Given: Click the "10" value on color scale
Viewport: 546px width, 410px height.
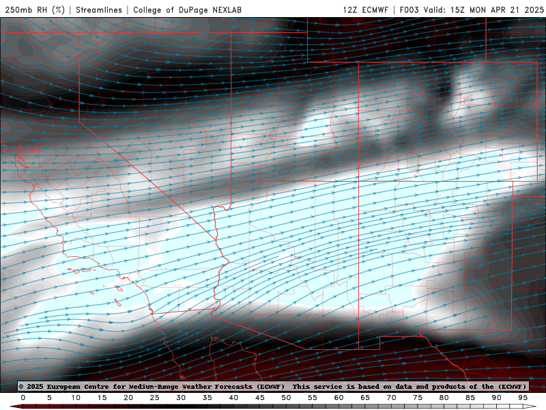Looking at the screenshot, I should pyautogui.click(x=76, y=398).
